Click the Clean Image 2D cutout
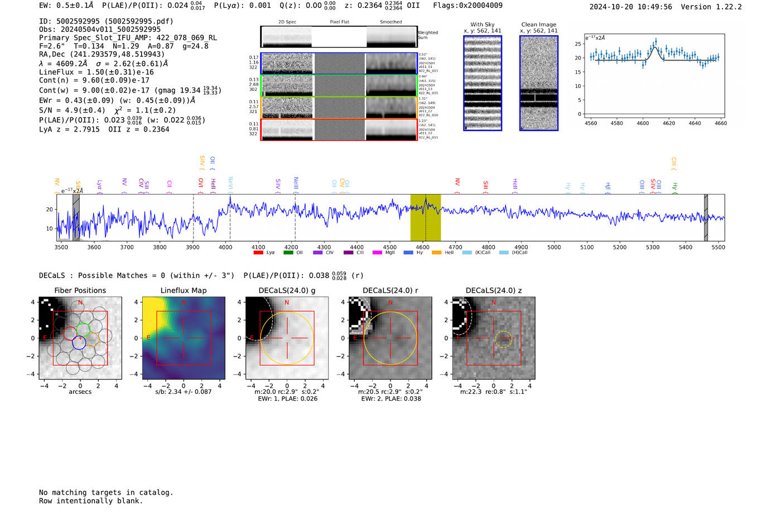The image size is (781, 531). [539, 83]
